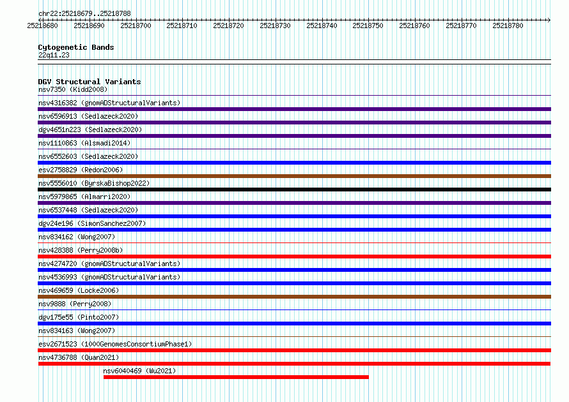Click the blue bar under dgv24e196
Viewport: 569px width, 402px height.
[294, 230]
